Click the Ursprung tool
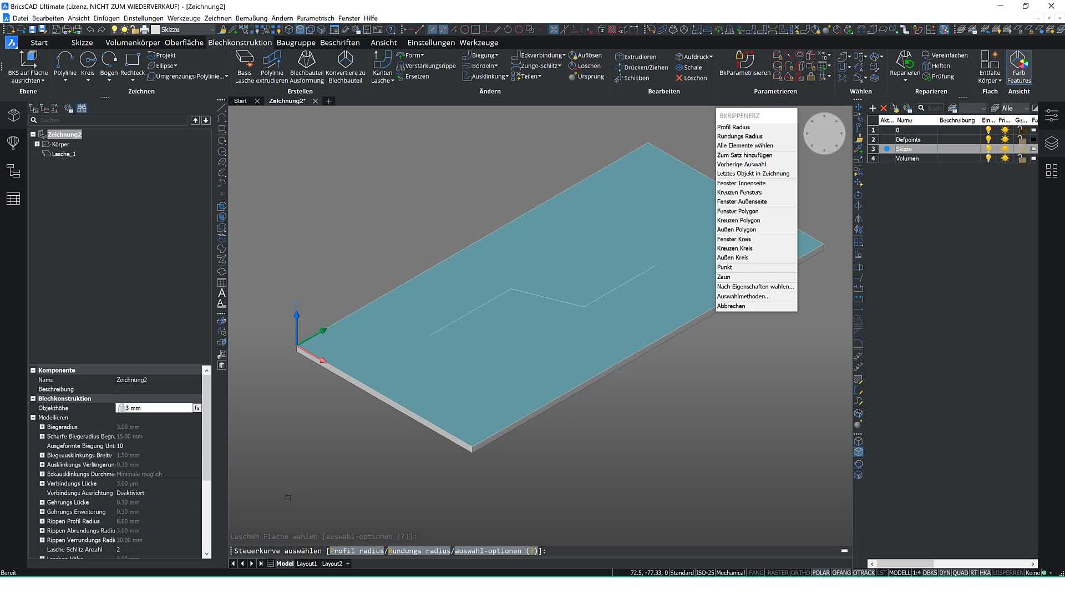Viewport: 1065px width, 599px height. pos(586,77)
